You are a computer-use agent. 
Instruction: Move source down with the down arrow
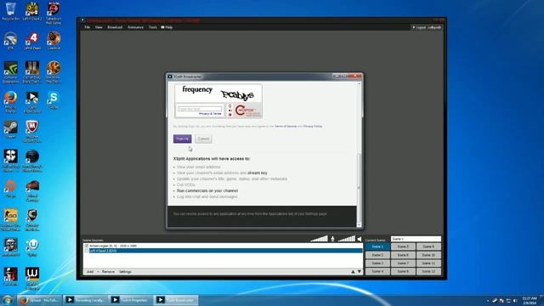(x=360, y=272)
